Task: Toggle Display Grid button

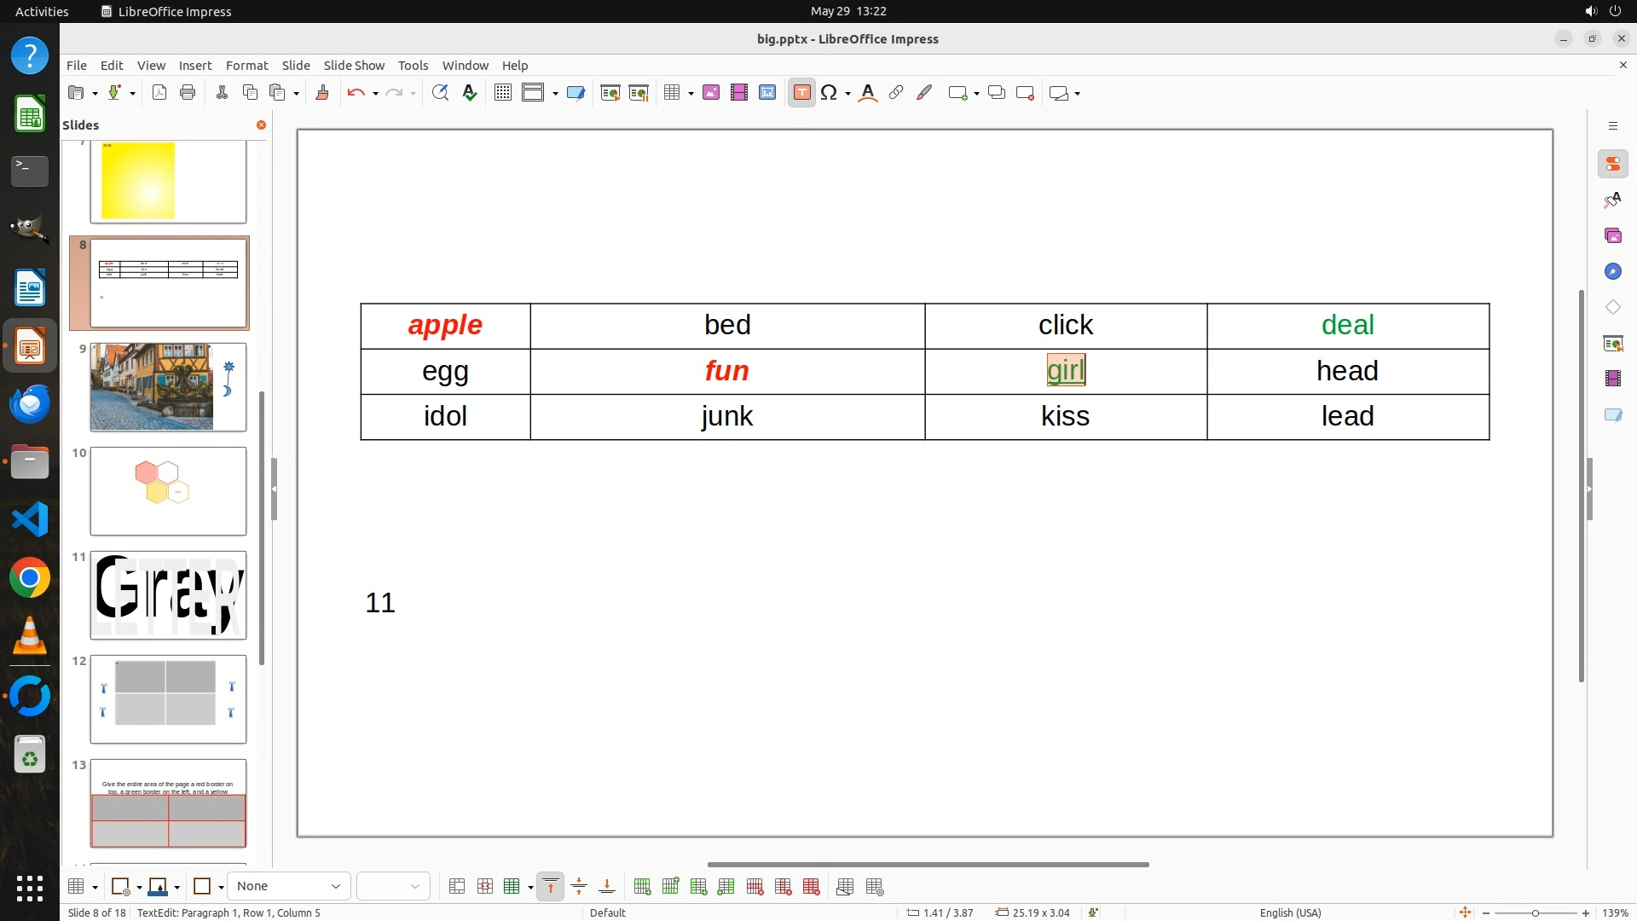Action: pos(503,93)
